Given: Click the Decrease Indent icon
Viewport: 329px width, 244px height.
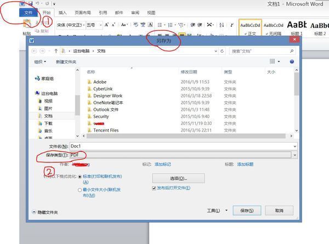Looking at the screenshot, I should 192,25.
